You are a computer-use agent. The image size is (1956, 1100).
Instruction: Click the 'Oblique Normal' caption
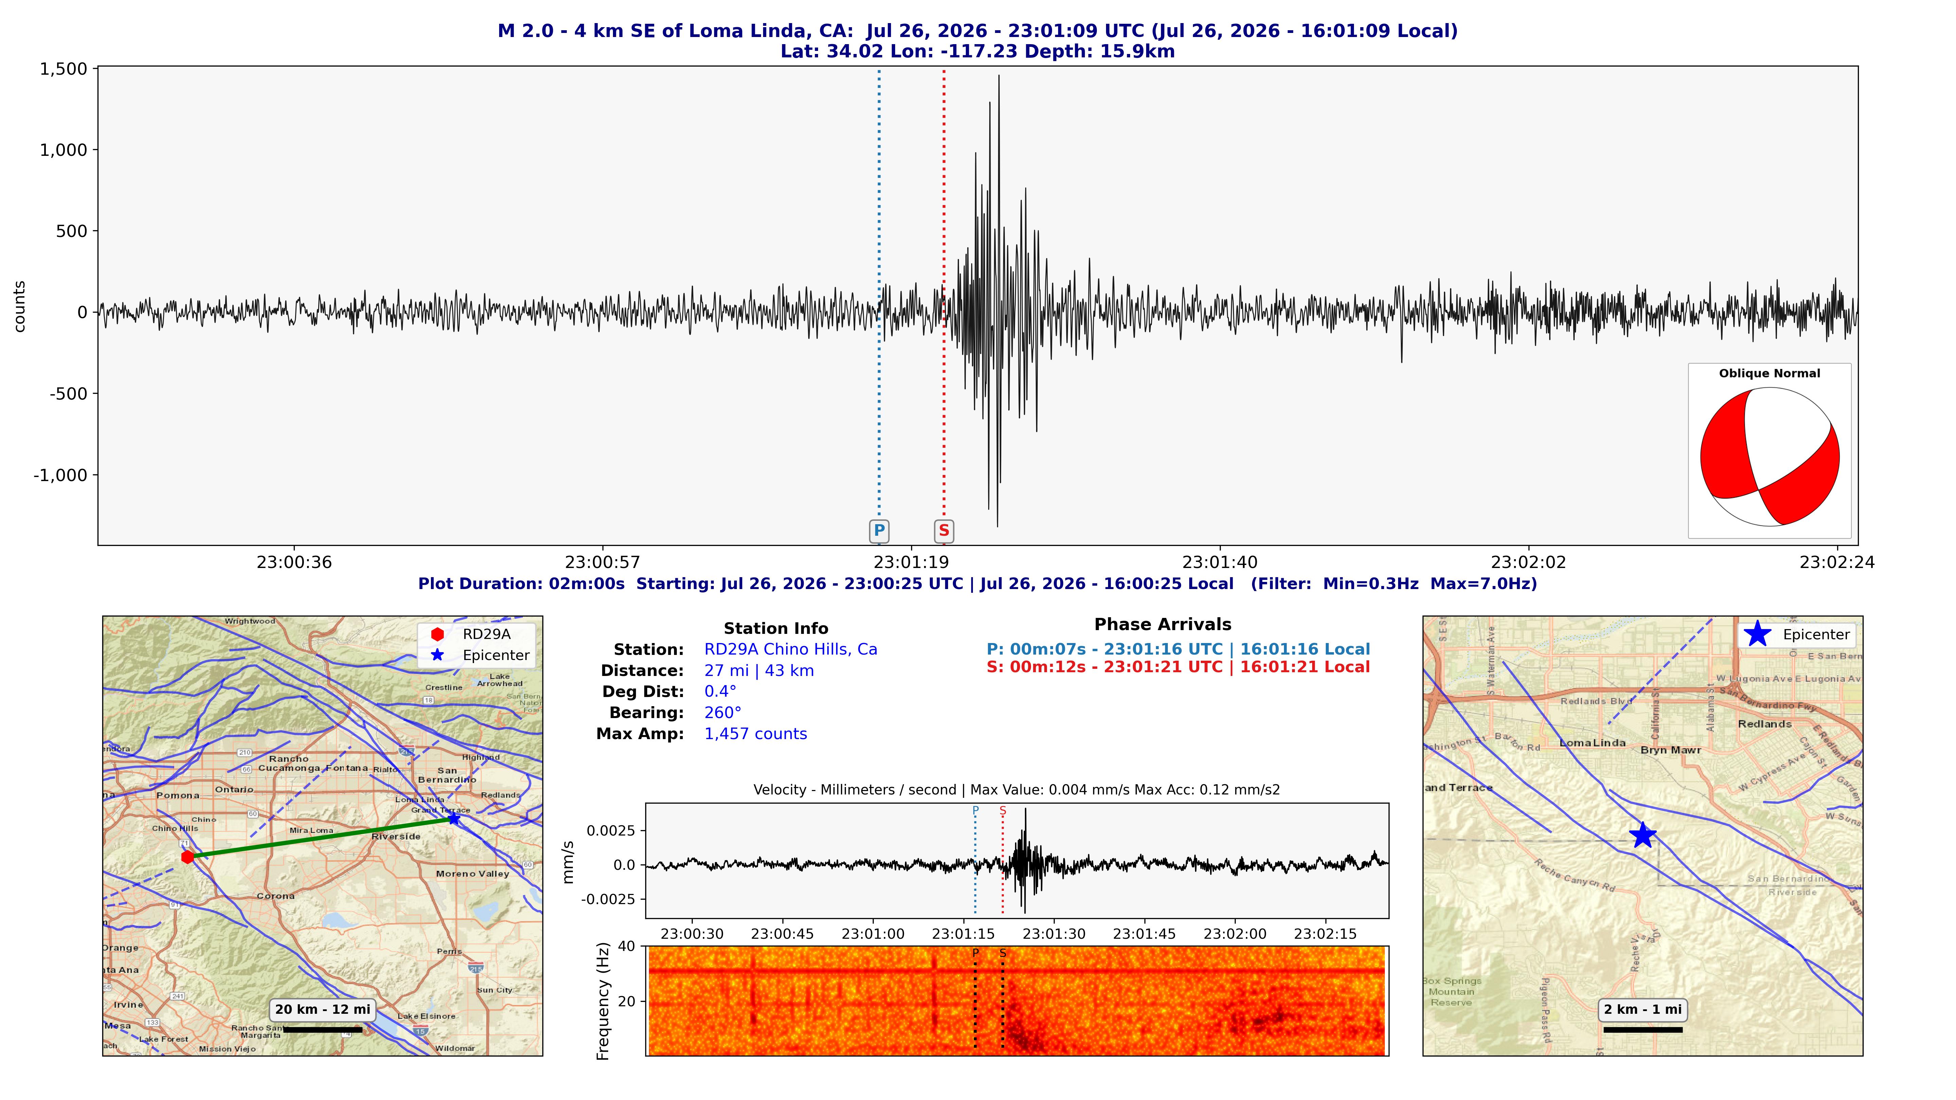1769,373
